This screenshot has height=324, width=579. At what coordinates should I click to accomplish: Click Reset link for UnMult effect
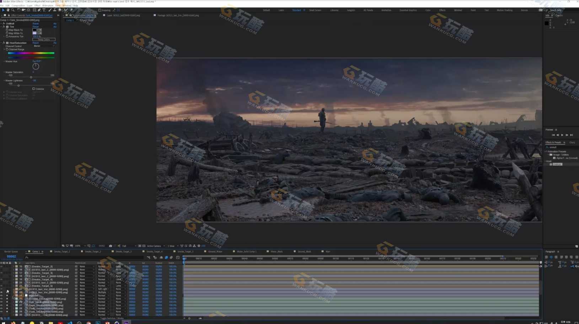(x=36, y=23)
